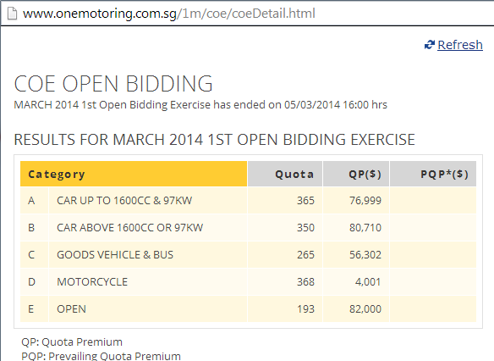Image resolution: width=494 pixels, height=361 pixels.
Task: Select the PQP*($) column header
Action: click(433, 174)
